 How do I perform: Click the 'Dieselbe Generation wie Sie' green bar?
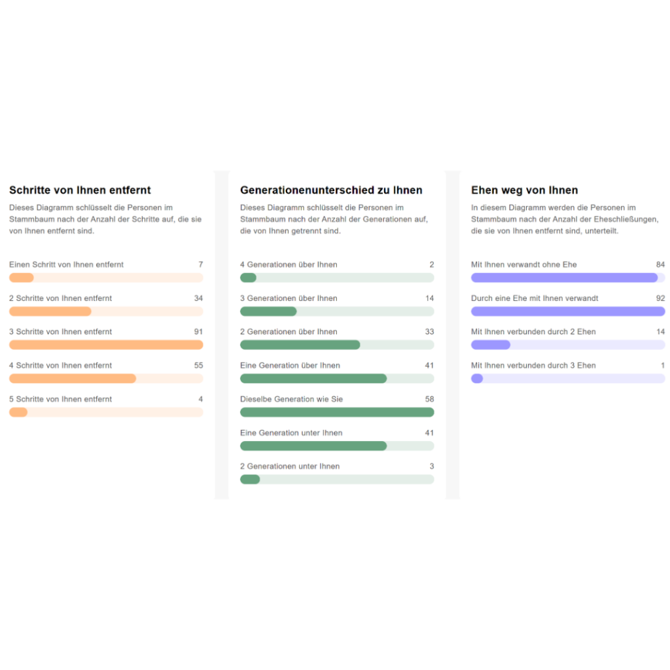point(337,412)
